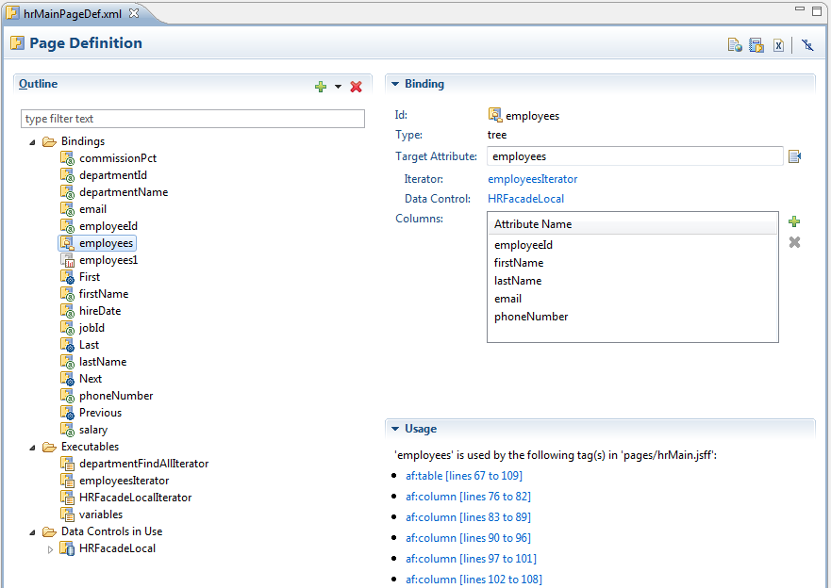Image resolution: width=831 pixels, height=588 pixels.
Task: Select the add binding plus icon in Outline
Action: (x=321, y=86)
